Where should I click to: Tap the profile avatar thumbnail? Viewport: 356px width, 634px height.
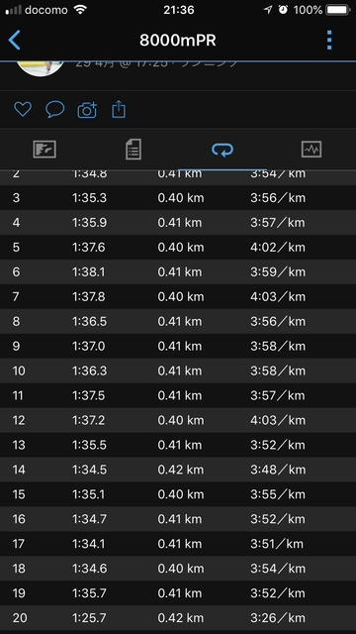[41, 67]
